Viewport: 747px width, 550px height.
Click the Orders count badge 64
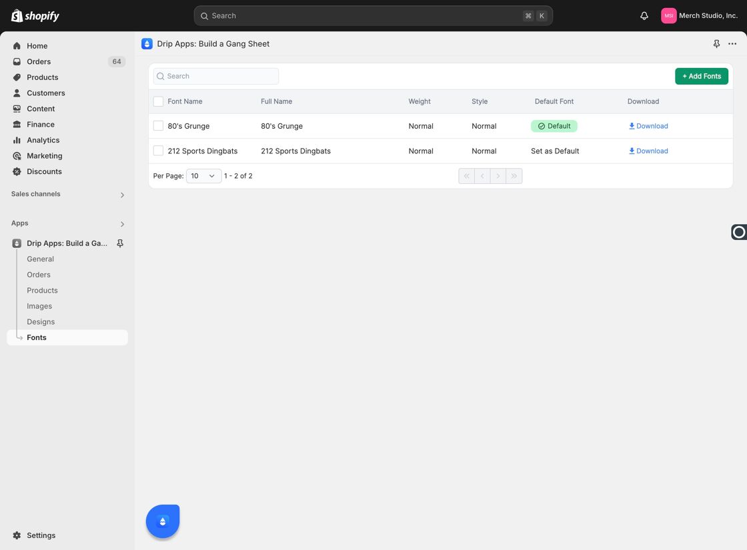point(117,61)
